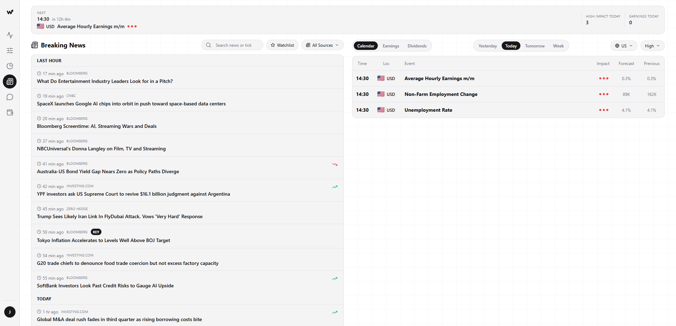Open the chat bubble icon in sidebar

10,97
